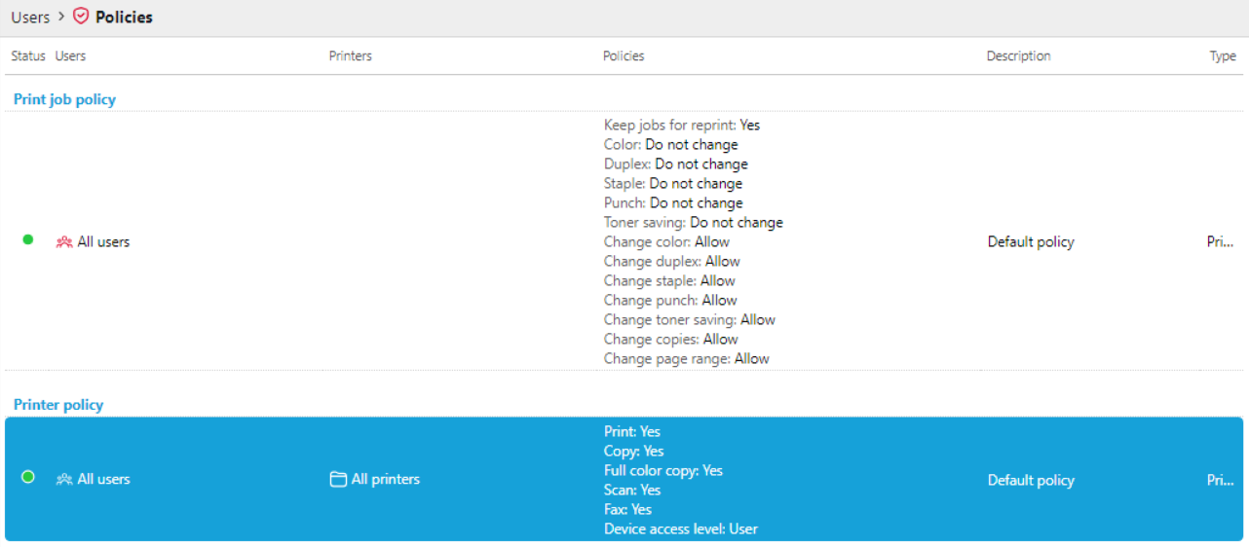Image resolution: width=1249 pixels, height=547 pixels.
Task: Select the All printers entry
Action: [385, 479]
